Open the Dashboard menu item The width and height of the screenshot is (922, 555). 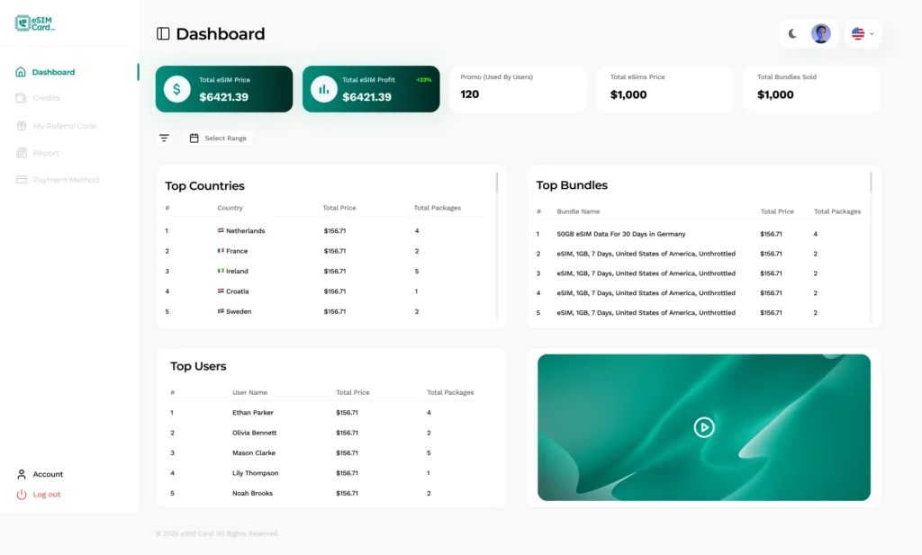tap(53, 72)
